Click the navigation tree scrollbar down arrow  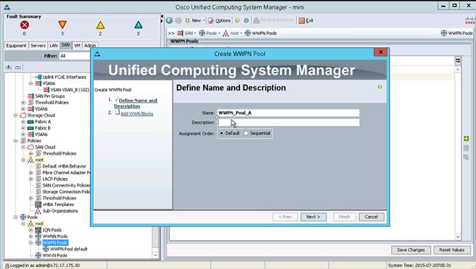pos(156,255)
